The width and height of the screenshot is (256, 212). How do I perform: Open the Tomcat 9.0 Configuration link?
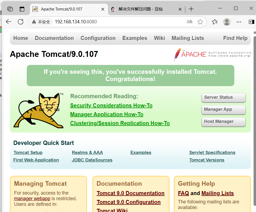[x=129, y=202]
